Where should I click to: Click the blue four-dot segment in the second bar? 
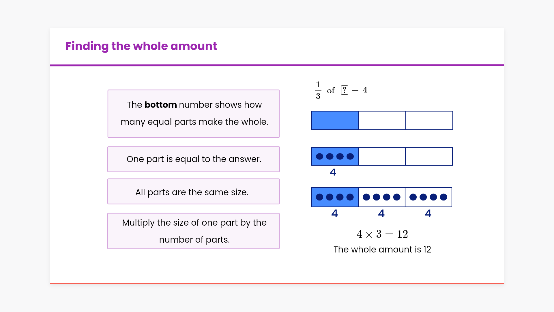point(335,157)
